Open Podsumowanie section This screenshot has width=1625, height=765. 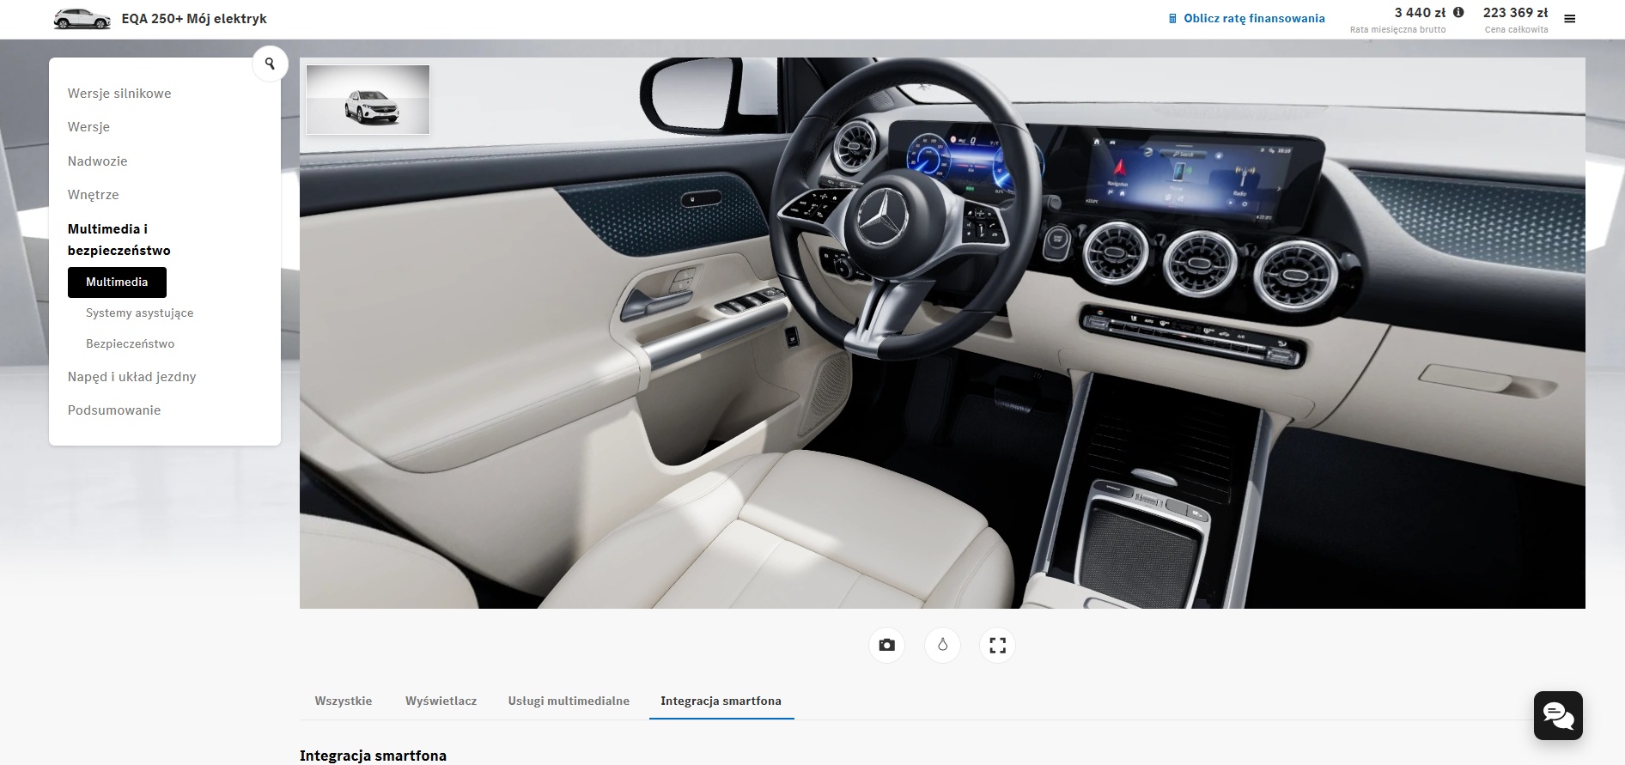114,410
